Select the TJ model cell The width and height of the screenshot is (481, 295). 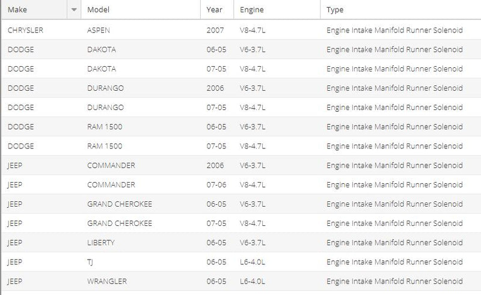(x=90, y=262)
